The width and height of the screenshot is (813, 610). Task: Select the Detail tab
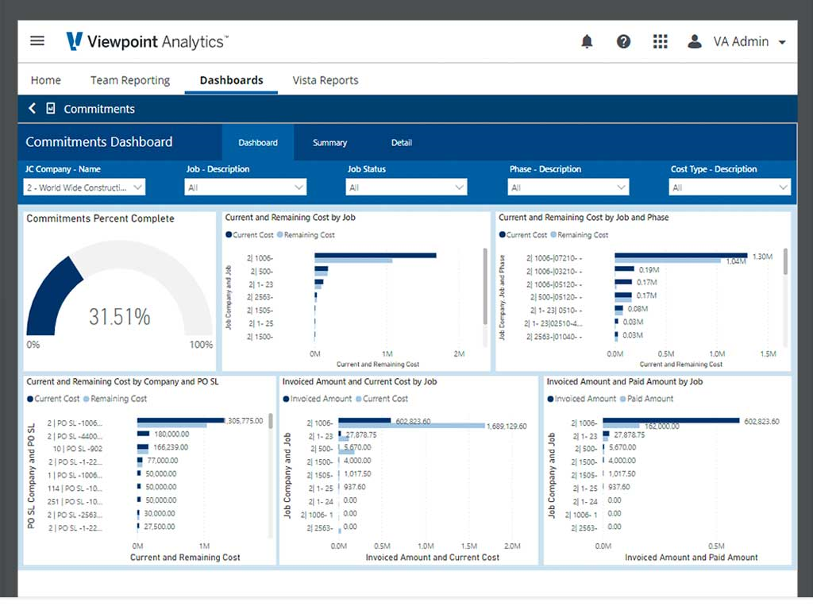click(x=401, y=143)
